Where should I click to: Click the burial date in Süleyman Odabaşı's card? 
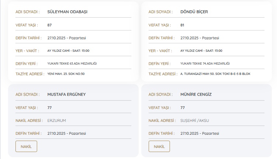[x=67, y=38]
